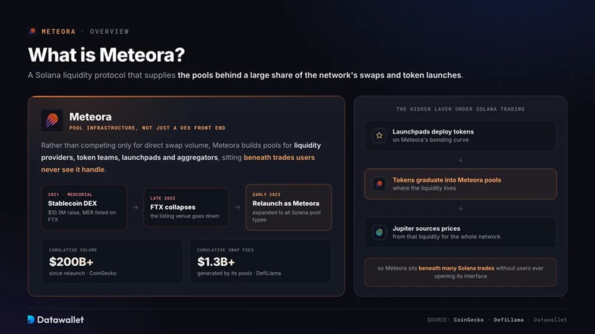The width and height of the screenshot is (595, 334).
Task: Click the large Meteora logo in the card
Action: tap(52, 120)
